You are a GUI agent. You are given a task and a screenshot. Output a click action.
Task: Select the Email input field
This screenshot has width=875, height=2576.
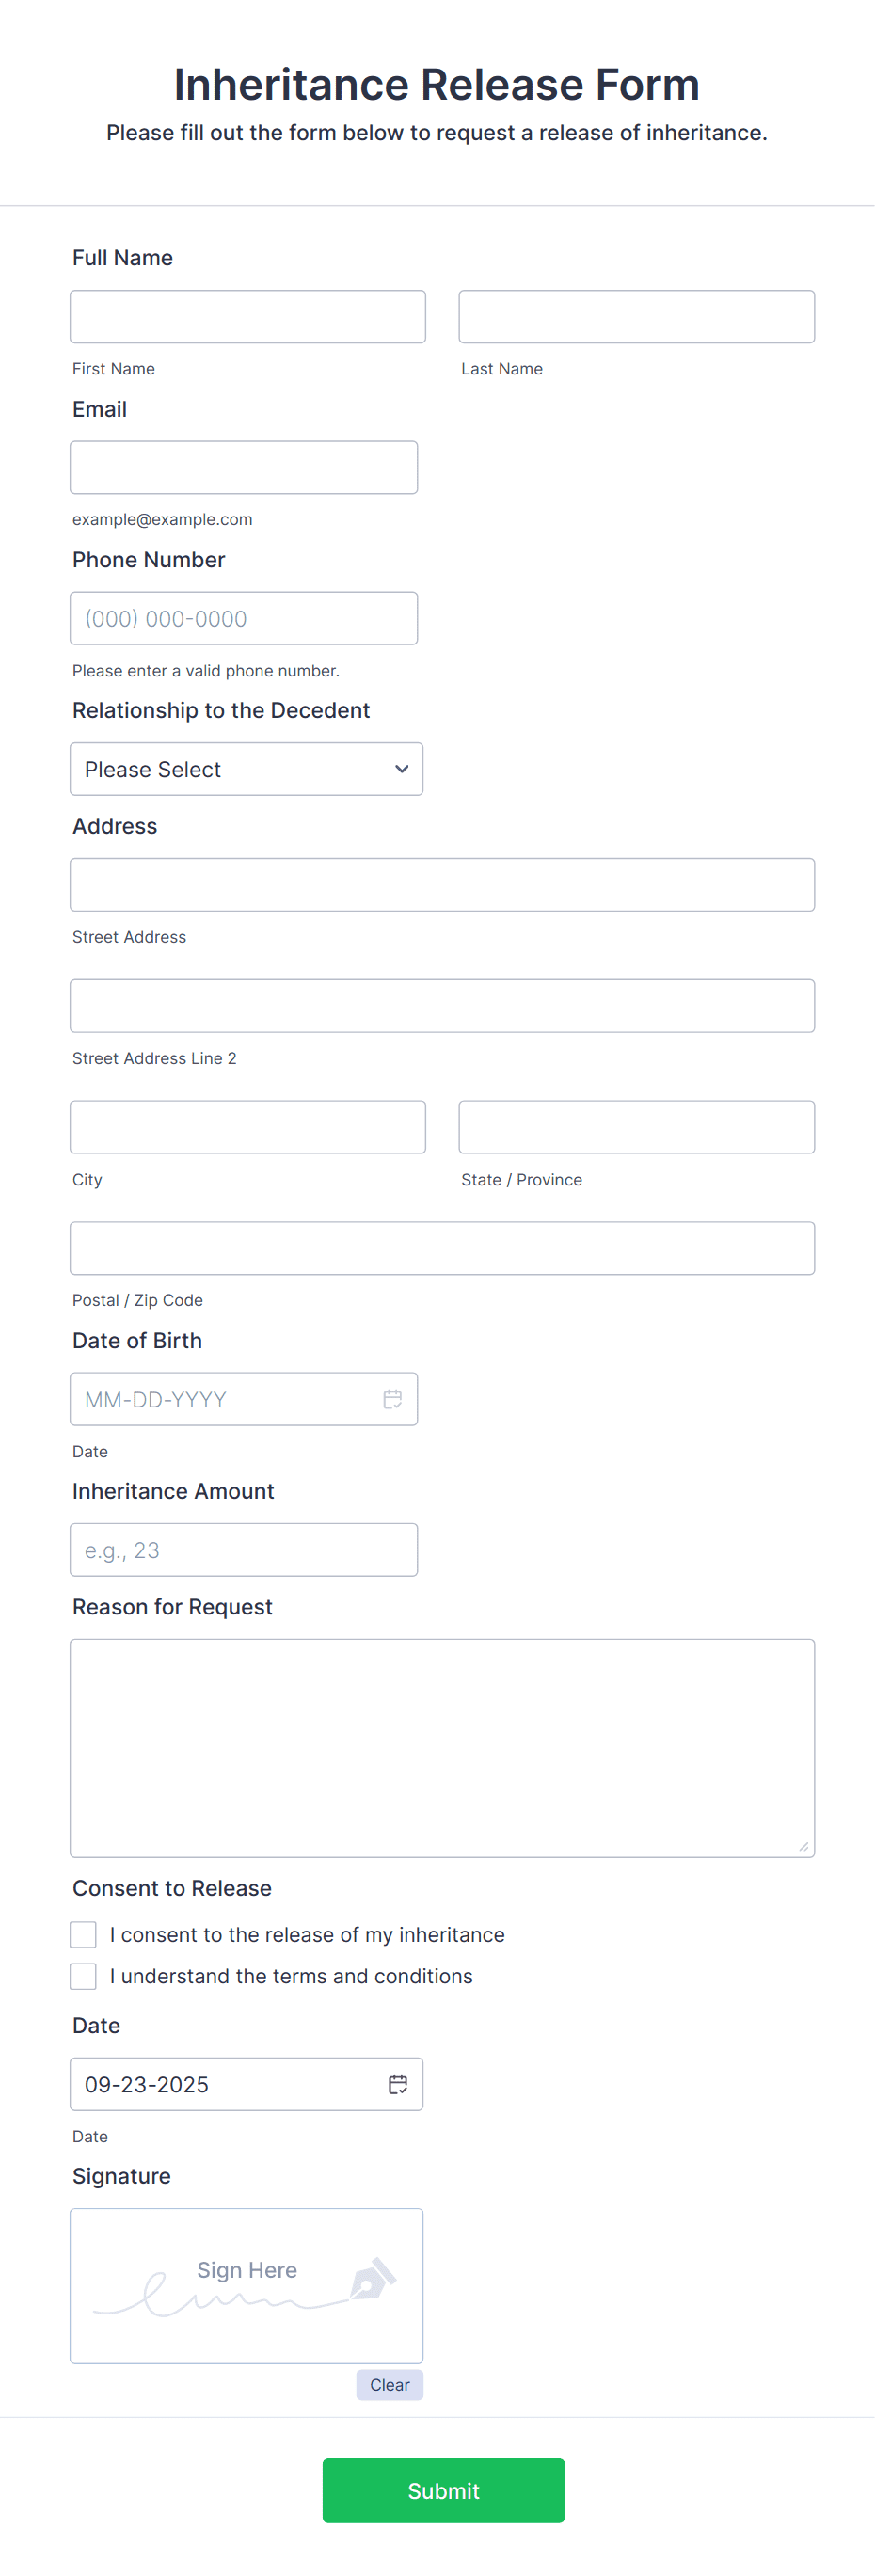243,467
